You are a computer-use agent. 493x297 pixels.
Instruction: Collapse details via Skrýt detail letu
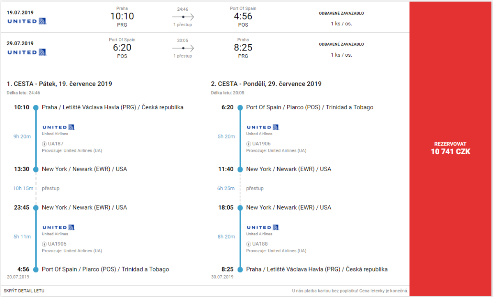pos(24,291)
